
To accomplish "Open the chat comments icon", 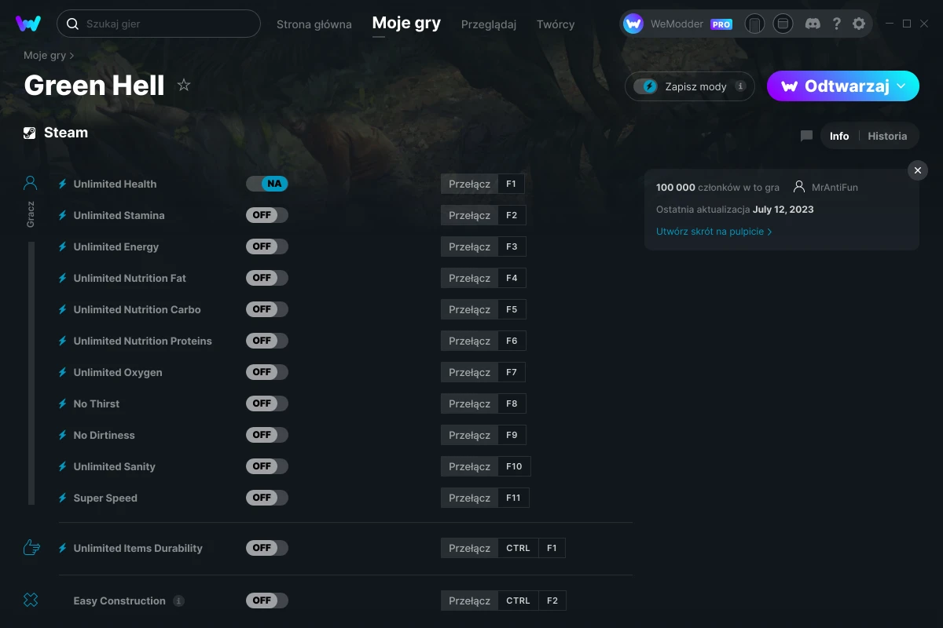I will 806,136.
